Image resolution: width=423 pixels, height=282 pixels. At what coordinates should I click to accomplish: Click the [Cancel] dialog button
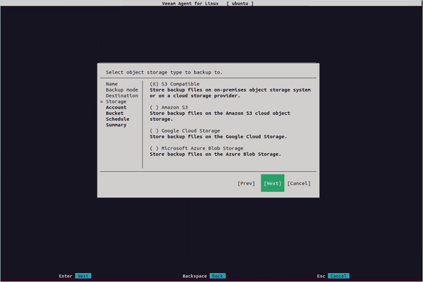coord(298,183)
